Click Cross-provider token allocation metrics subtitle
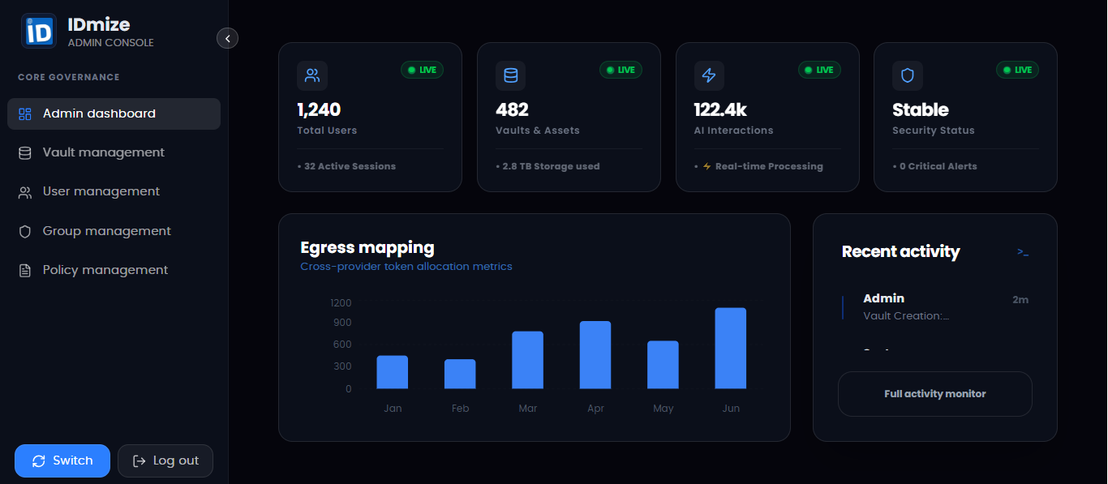Screen dimensions: 1108x484 (406, 266)
